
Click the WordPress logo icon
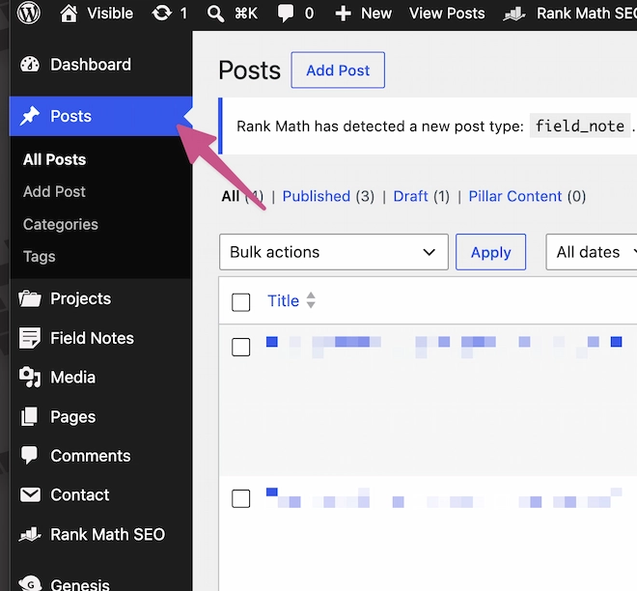tap(28, 13)
